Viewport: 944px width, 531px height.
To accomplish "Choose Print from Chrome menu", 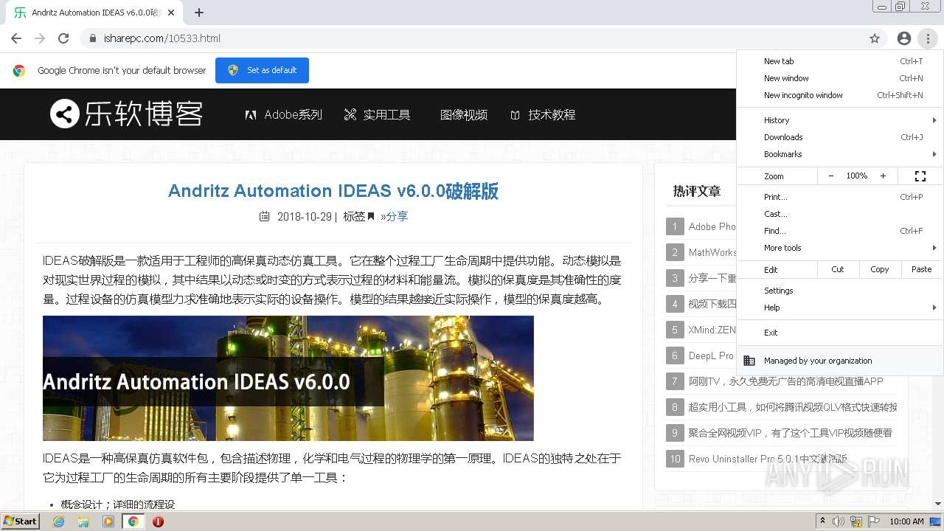I will 840,197.
